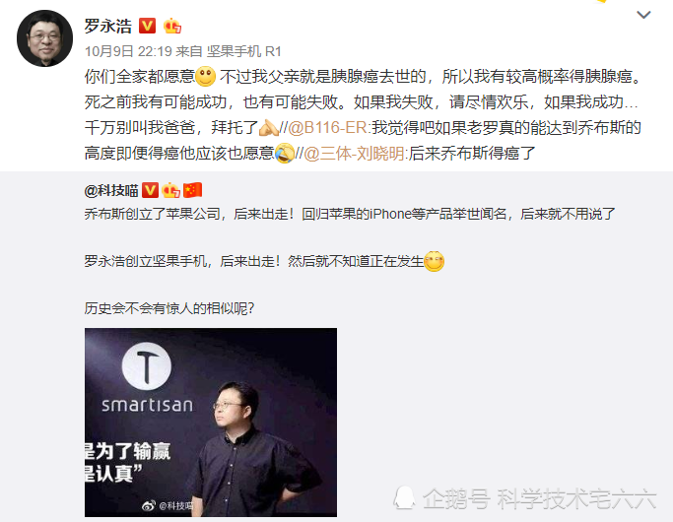Click the laughing-crying emoji after 愿意
This screenshot has width=673, height=522.
285,153
